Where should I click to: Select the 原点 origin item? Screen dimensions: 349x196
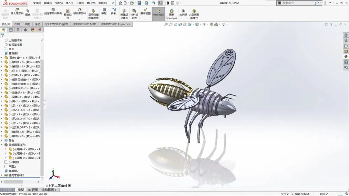click(11, 49)
